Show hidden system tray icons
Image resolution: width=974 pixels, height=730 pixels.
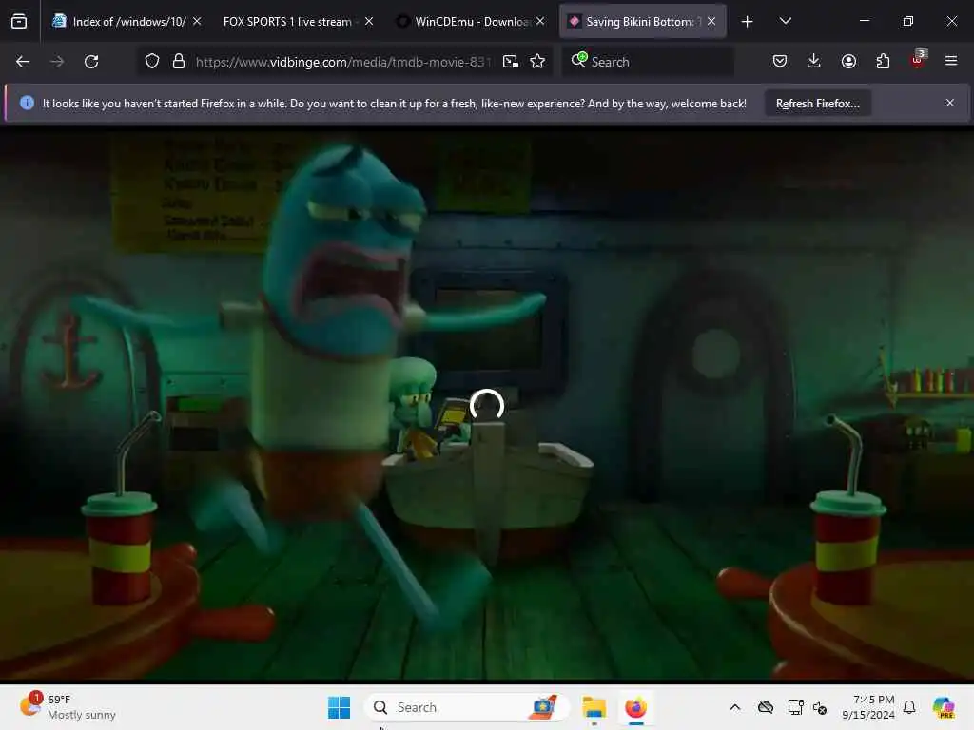[x=735, y=707]
